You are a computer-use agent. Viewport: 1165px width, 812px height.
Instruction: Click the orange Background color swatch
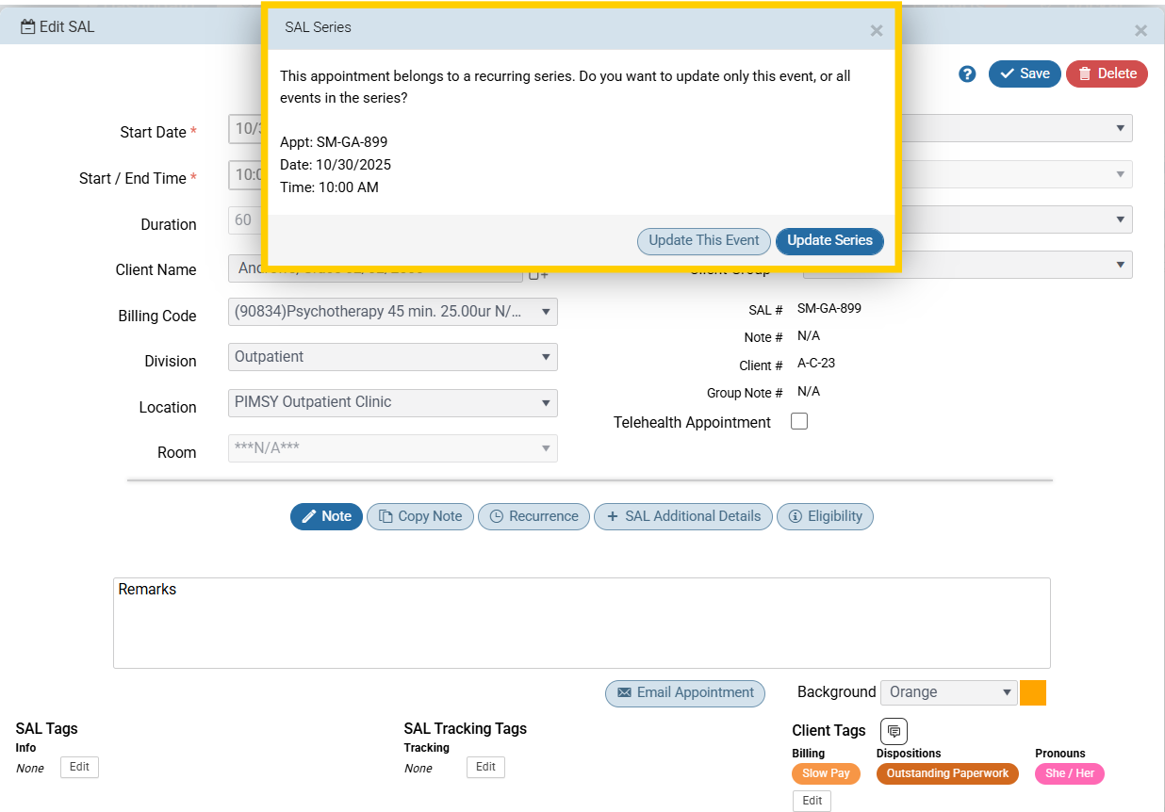1032,692
